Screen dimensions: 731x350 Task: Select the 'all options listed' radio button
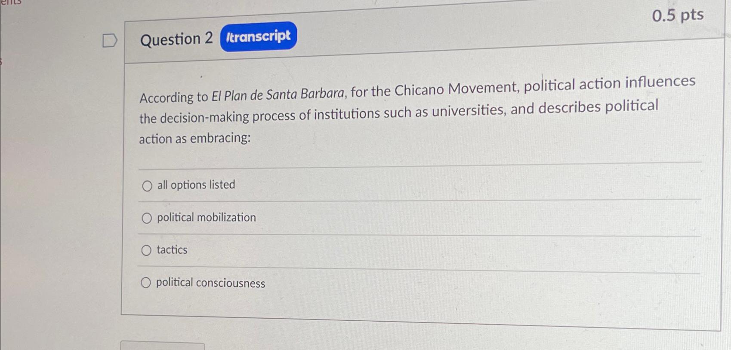[147, 186]
